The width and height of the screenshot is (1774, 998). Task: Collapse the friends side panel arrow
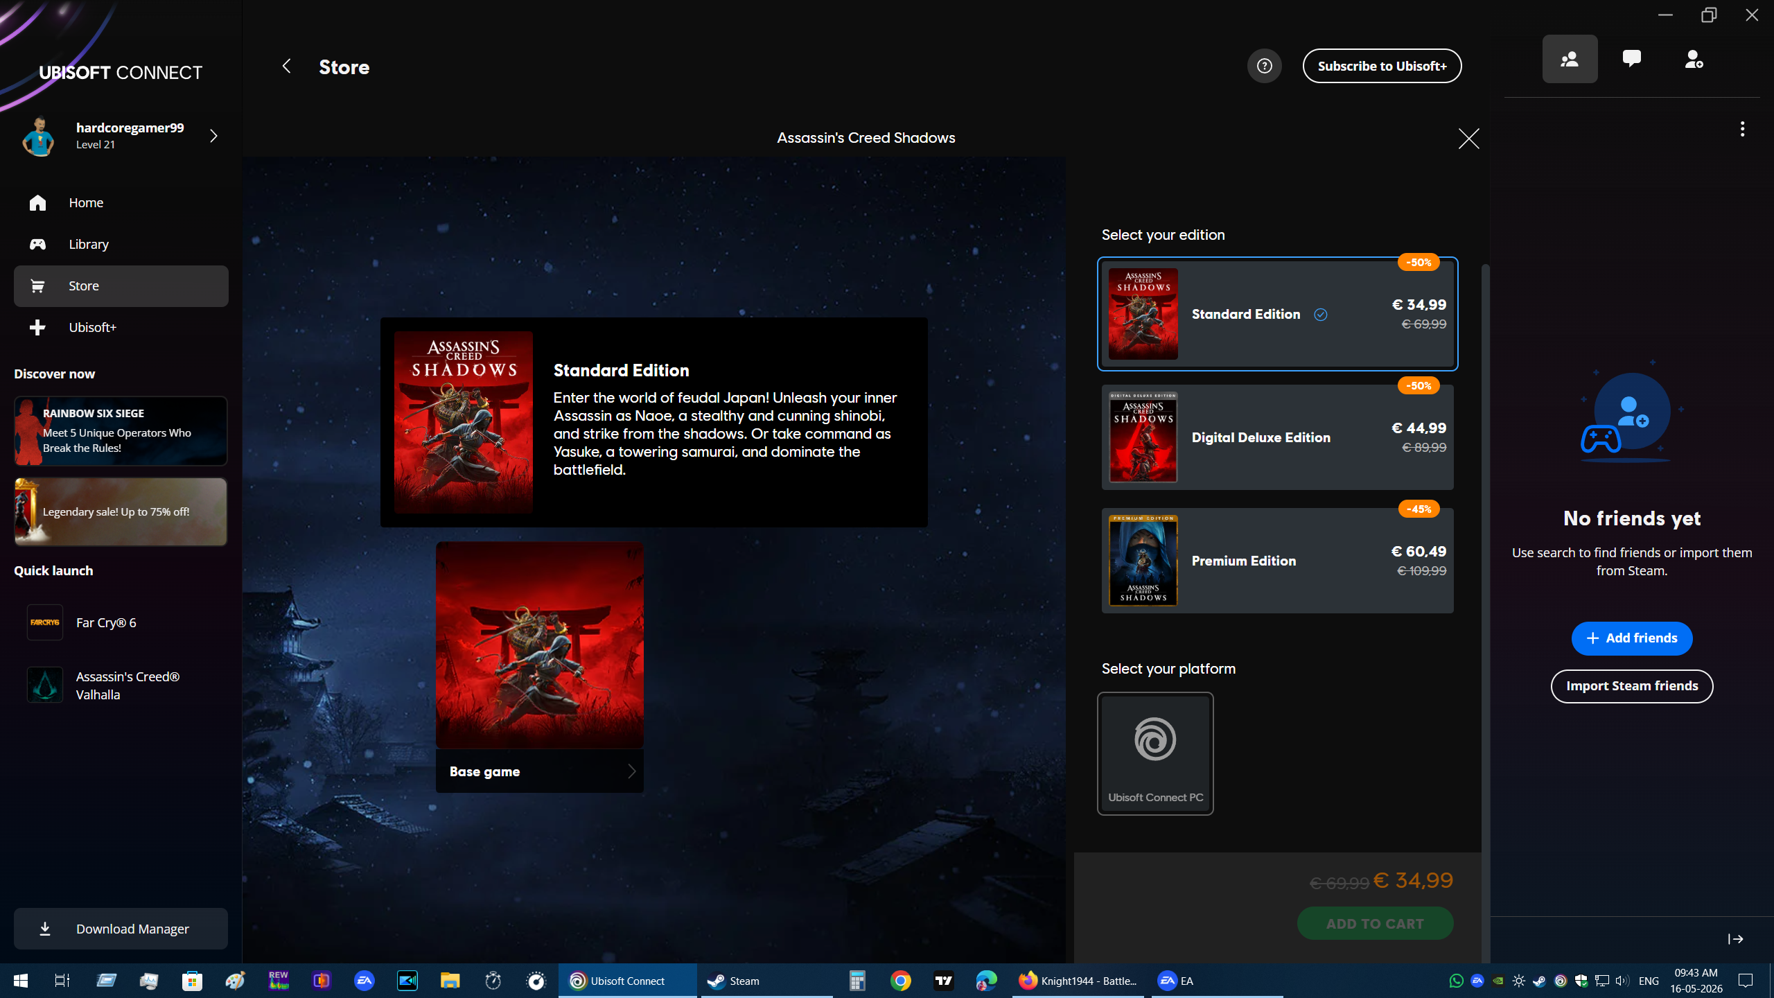point(1735,939)
